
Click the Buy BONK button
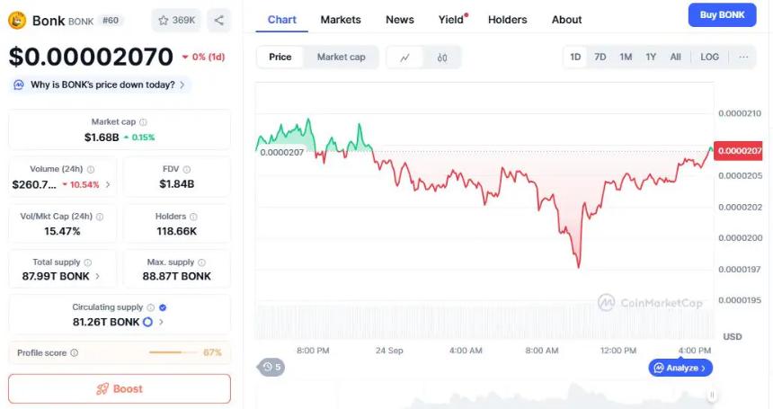click(722, 15)
